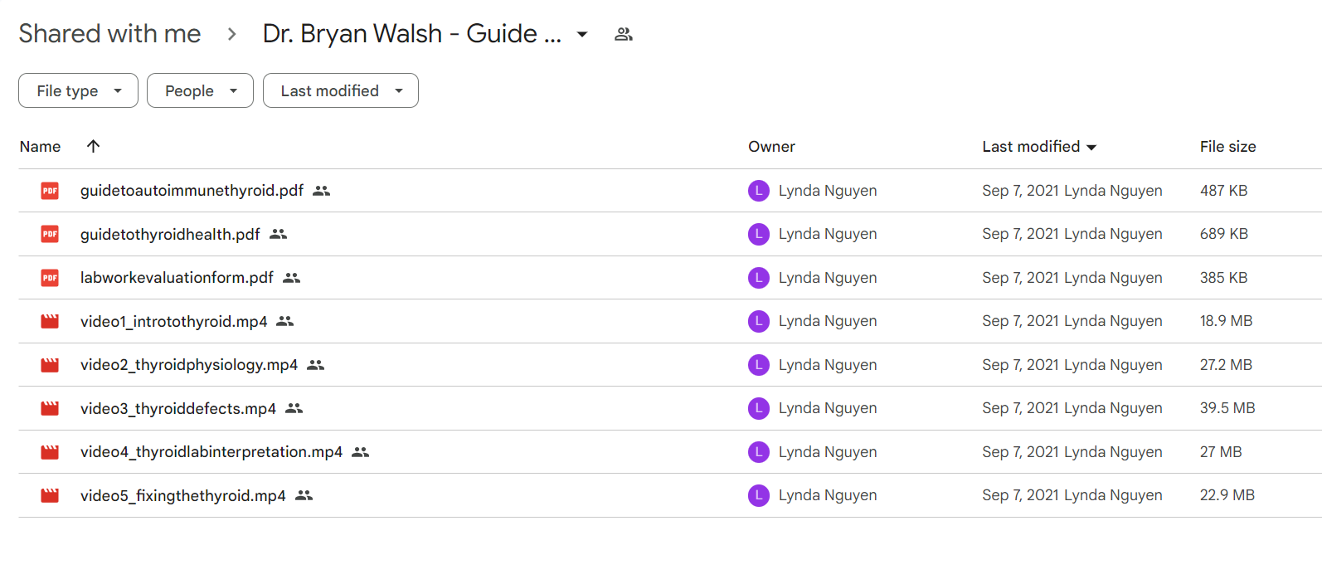Click shared people icon beside guidetothyroidhealth.pdf
Viewport: 1322px width, 584px height.
pyautogui.click(x=279, y=234)
